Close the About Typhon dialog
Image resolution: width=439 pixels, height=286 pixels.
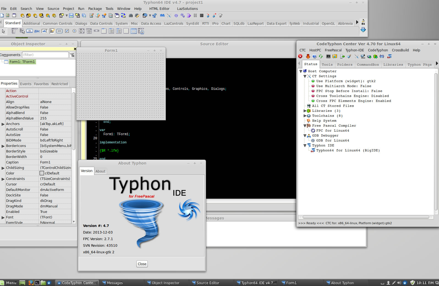coord(142,264)
